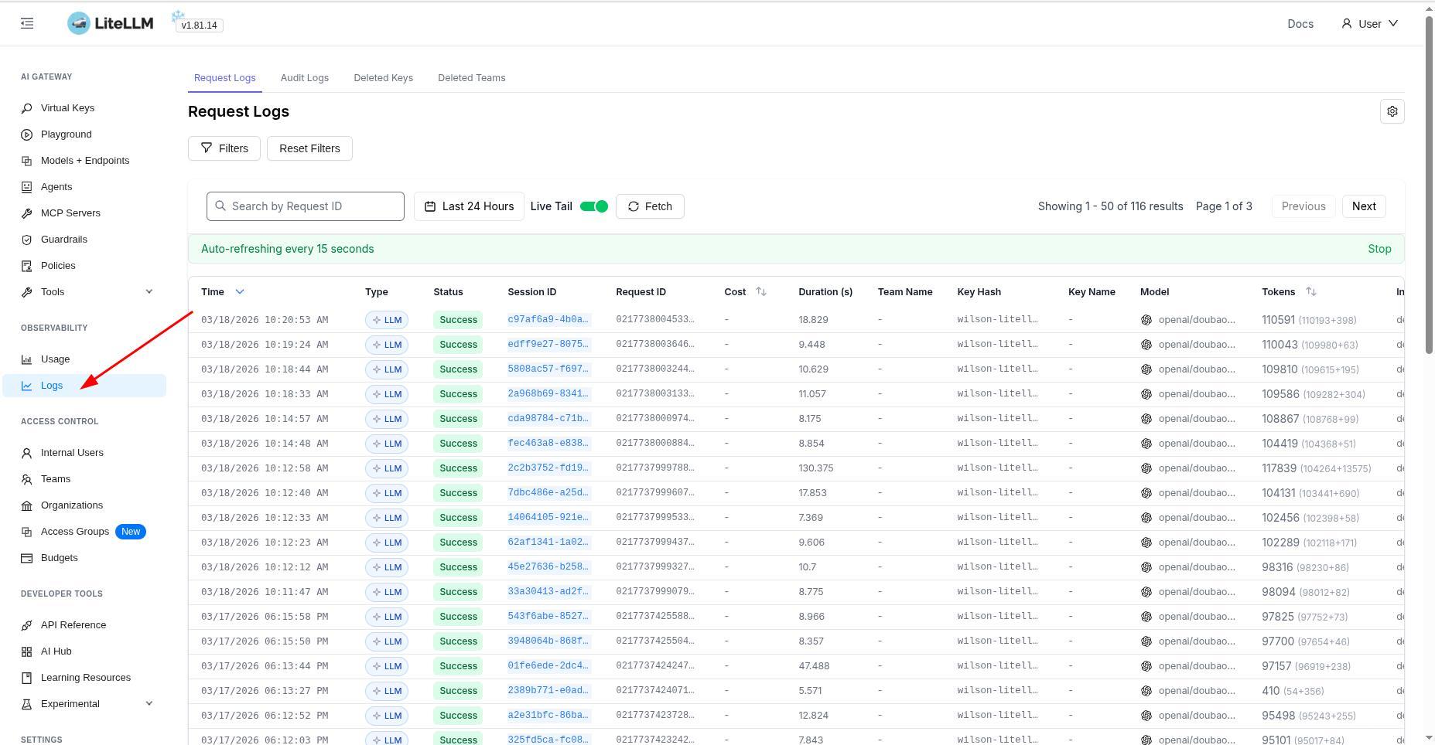This screenshot has height=745, width=1435.
Task: Open the User account dropdown
Action: coord(1370,23)
